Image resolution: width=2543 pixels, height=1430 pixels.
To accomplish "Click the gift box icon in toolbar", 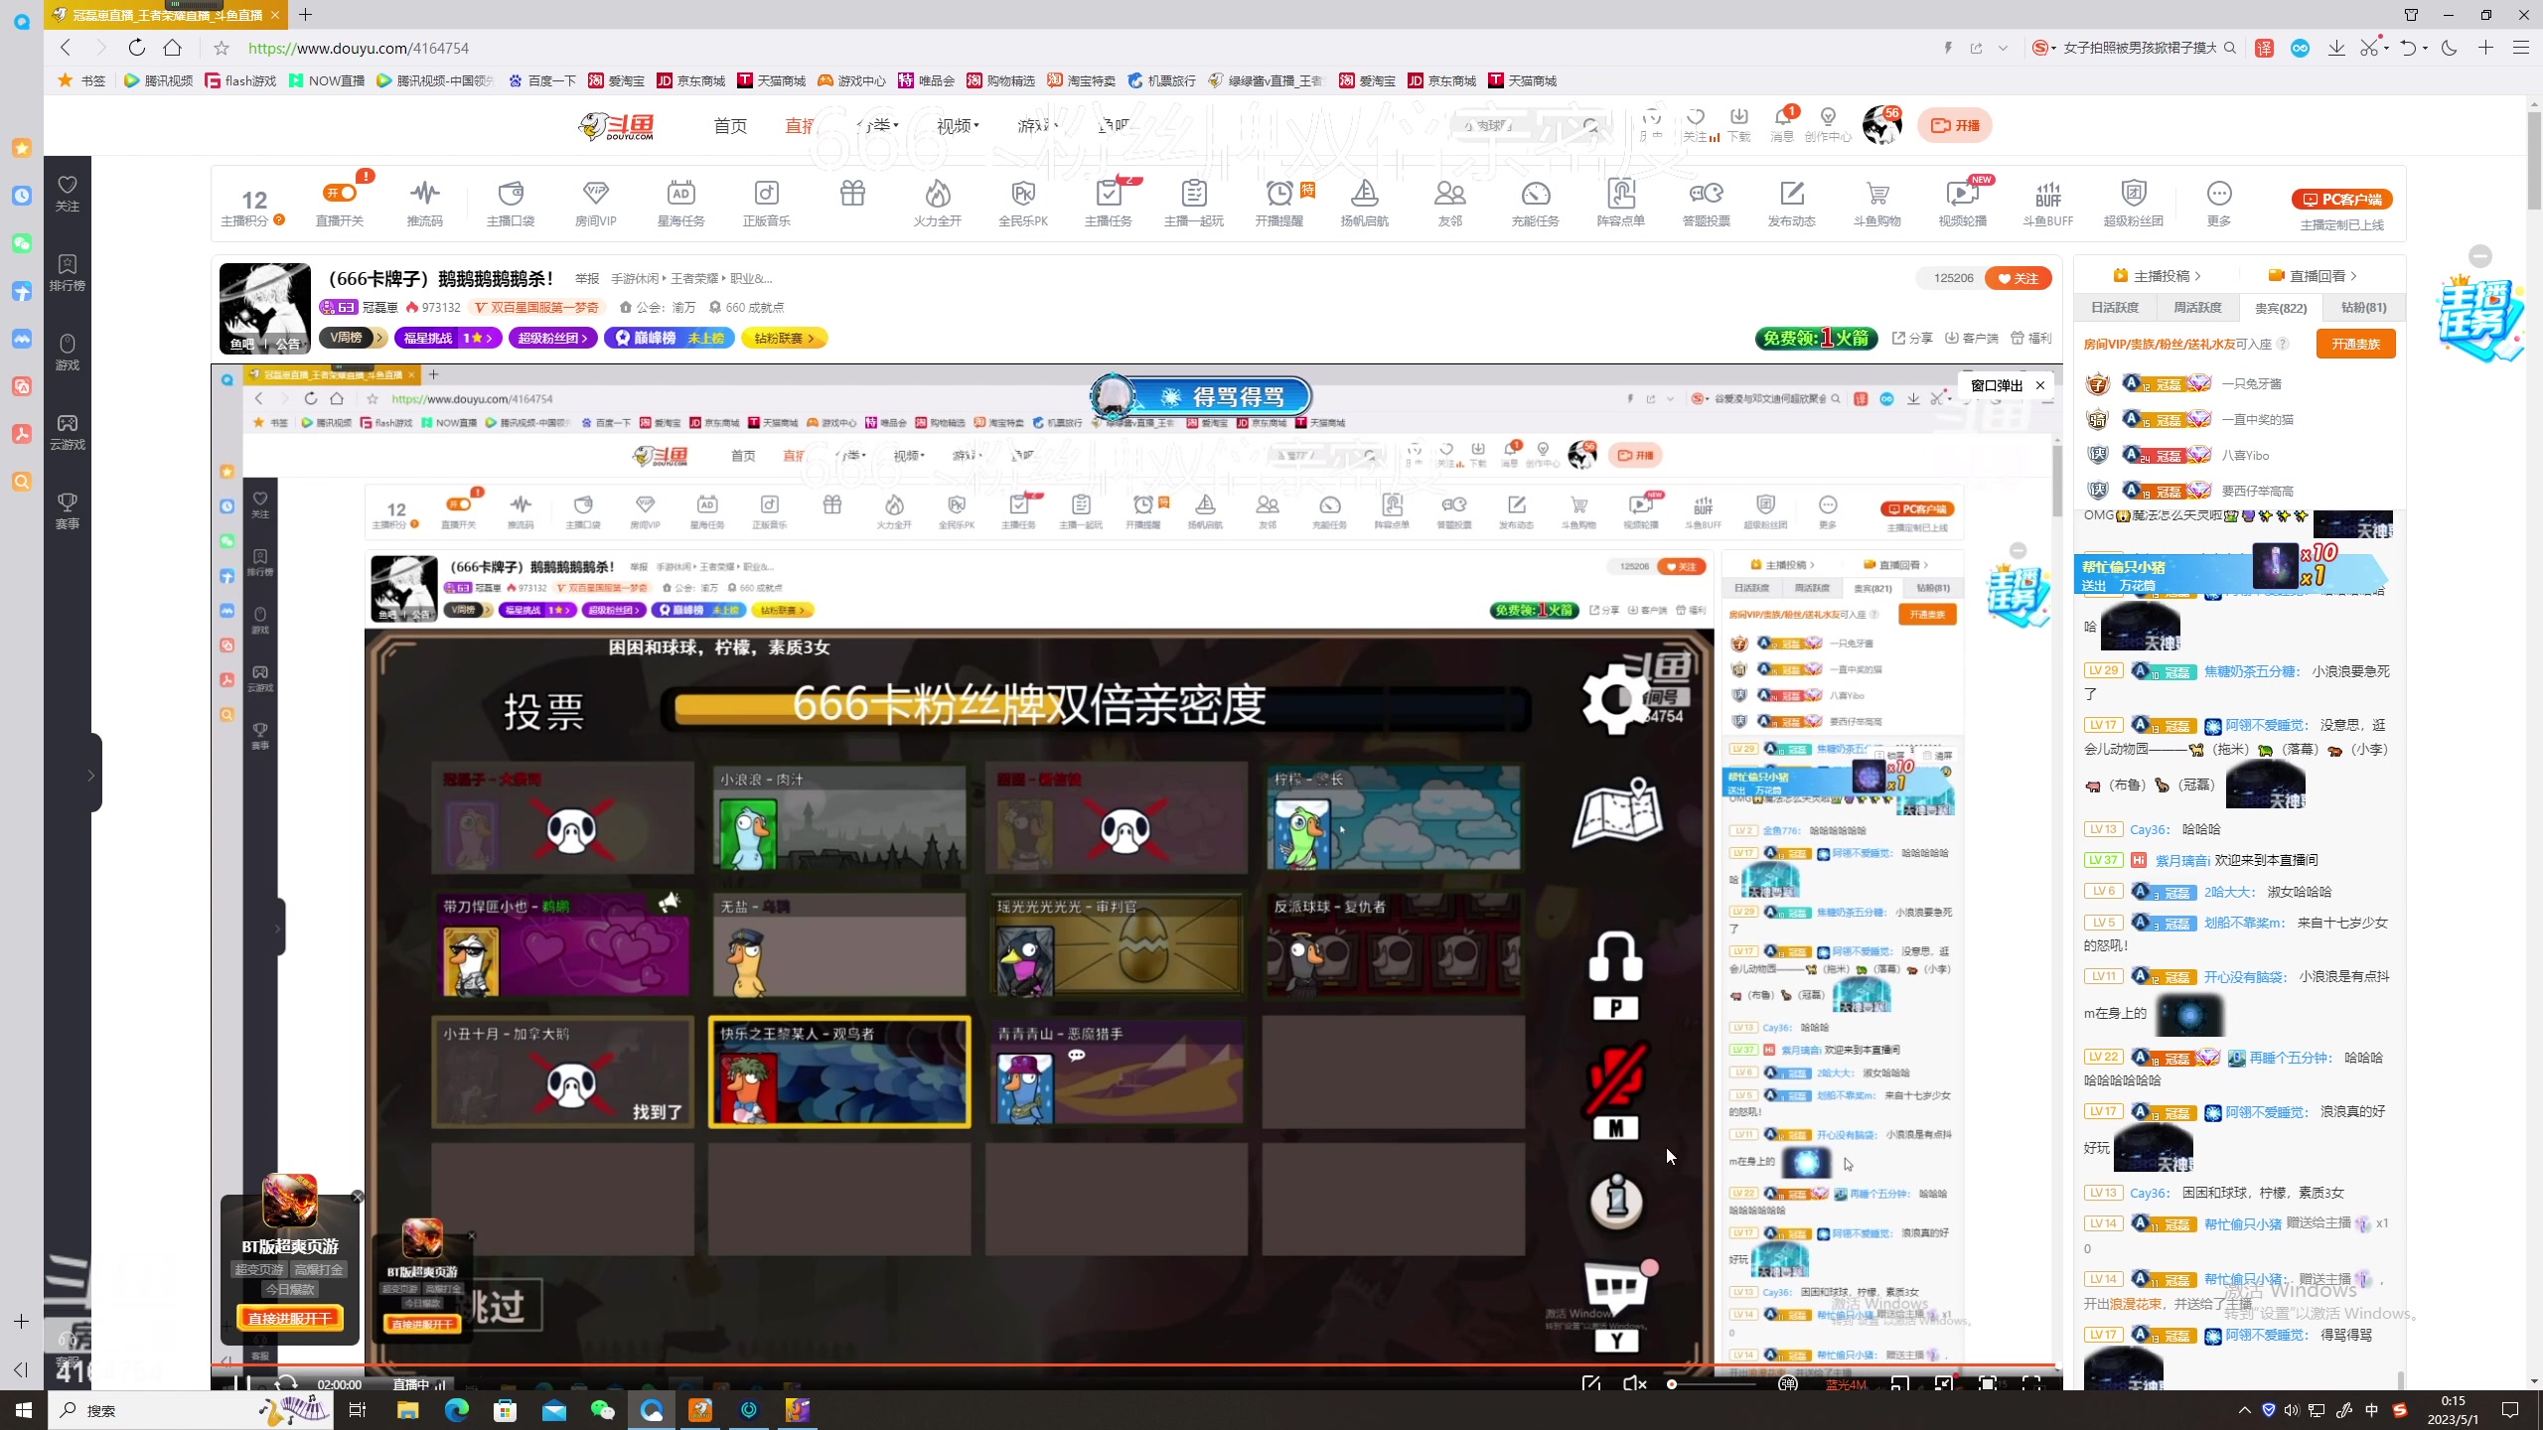I will pyautogui.click(x=852, y=193).
